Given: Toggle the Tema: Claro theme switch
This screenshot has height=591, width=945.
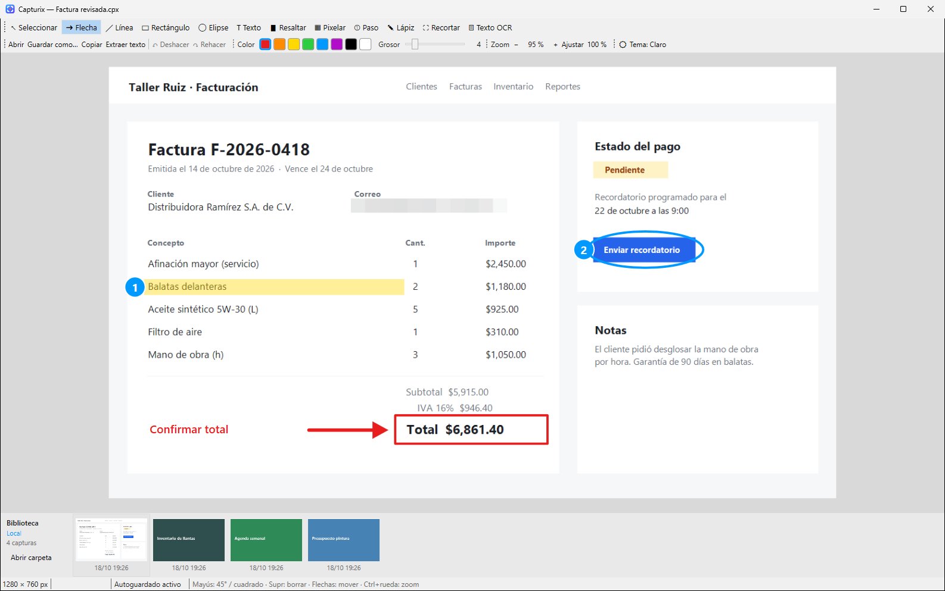Looking at the screenshot, I should tap(642, 45).
